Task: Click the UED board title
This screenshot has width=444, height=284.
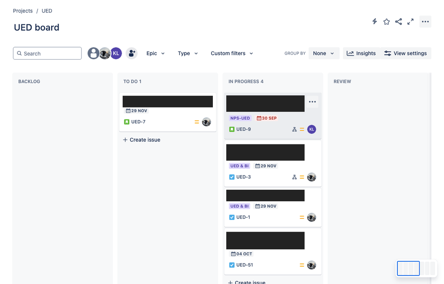Action: (x=36, y=28)
